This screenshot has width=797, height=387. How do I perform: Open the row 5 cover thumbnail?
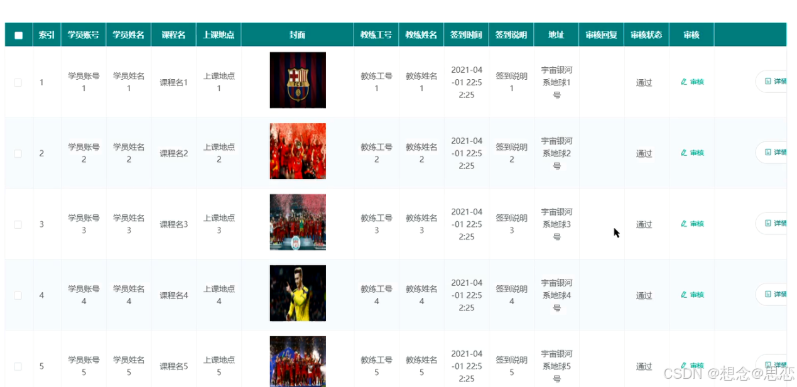[298, 362]
